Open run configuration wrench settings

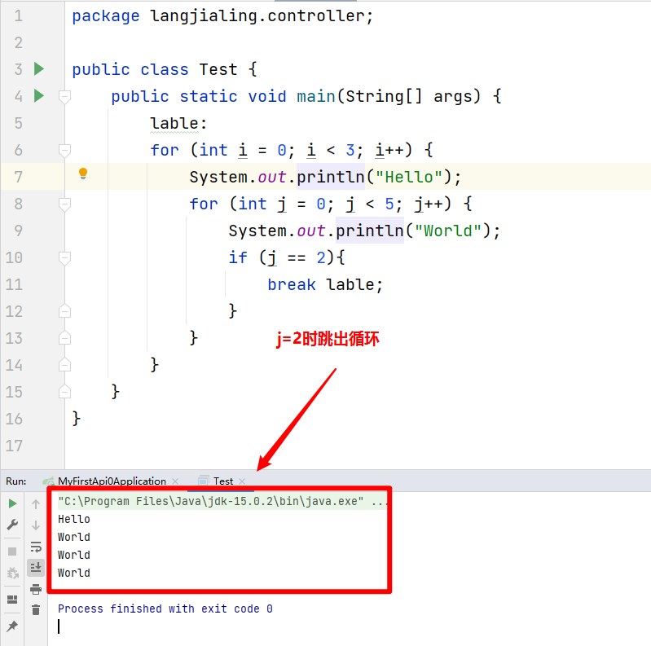12,525
